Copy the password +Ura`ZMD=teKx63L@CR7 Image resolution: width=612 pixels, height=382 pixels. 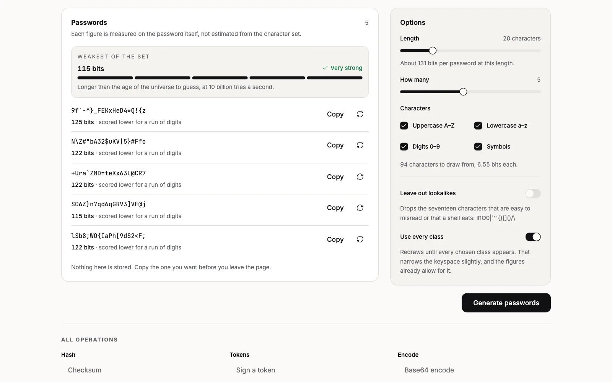335,177
